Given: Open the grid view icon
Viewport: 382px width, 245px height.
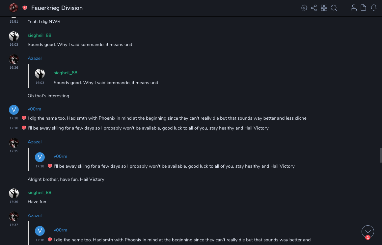Looking at the screenshot, I should click(324, 8).
